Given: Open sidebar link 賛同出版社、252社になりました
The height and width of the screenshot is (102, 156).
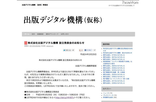Looking at the screenshot, I should pyautogui.click(x=114, y=74).
